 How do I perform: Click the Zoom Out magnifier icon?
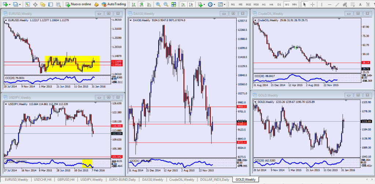[x=166, y=4]
